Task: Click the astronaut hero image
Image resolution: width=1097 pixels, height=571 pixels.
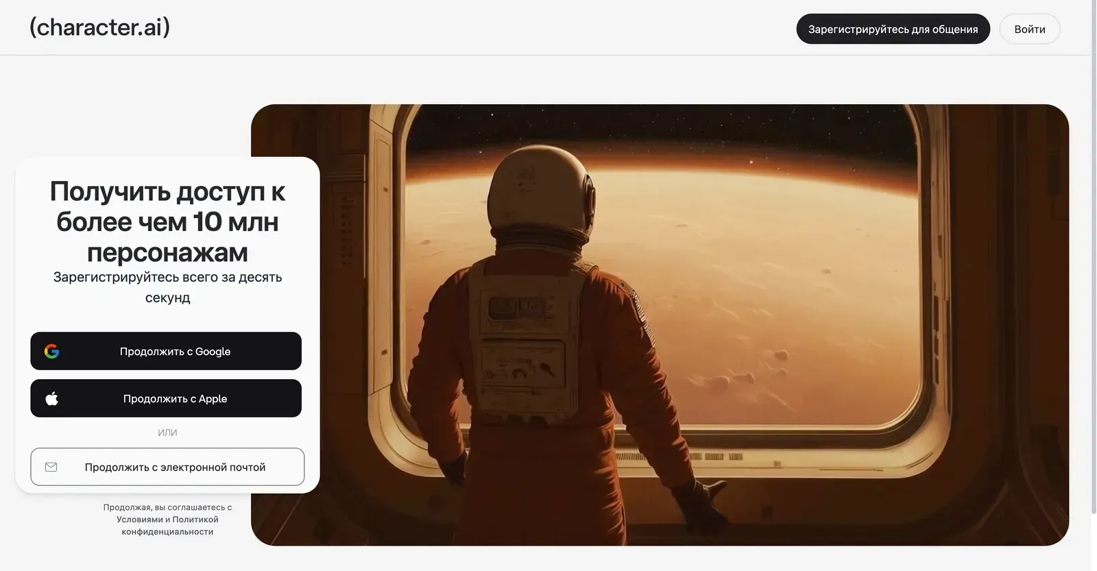Action: coord(660,325)
